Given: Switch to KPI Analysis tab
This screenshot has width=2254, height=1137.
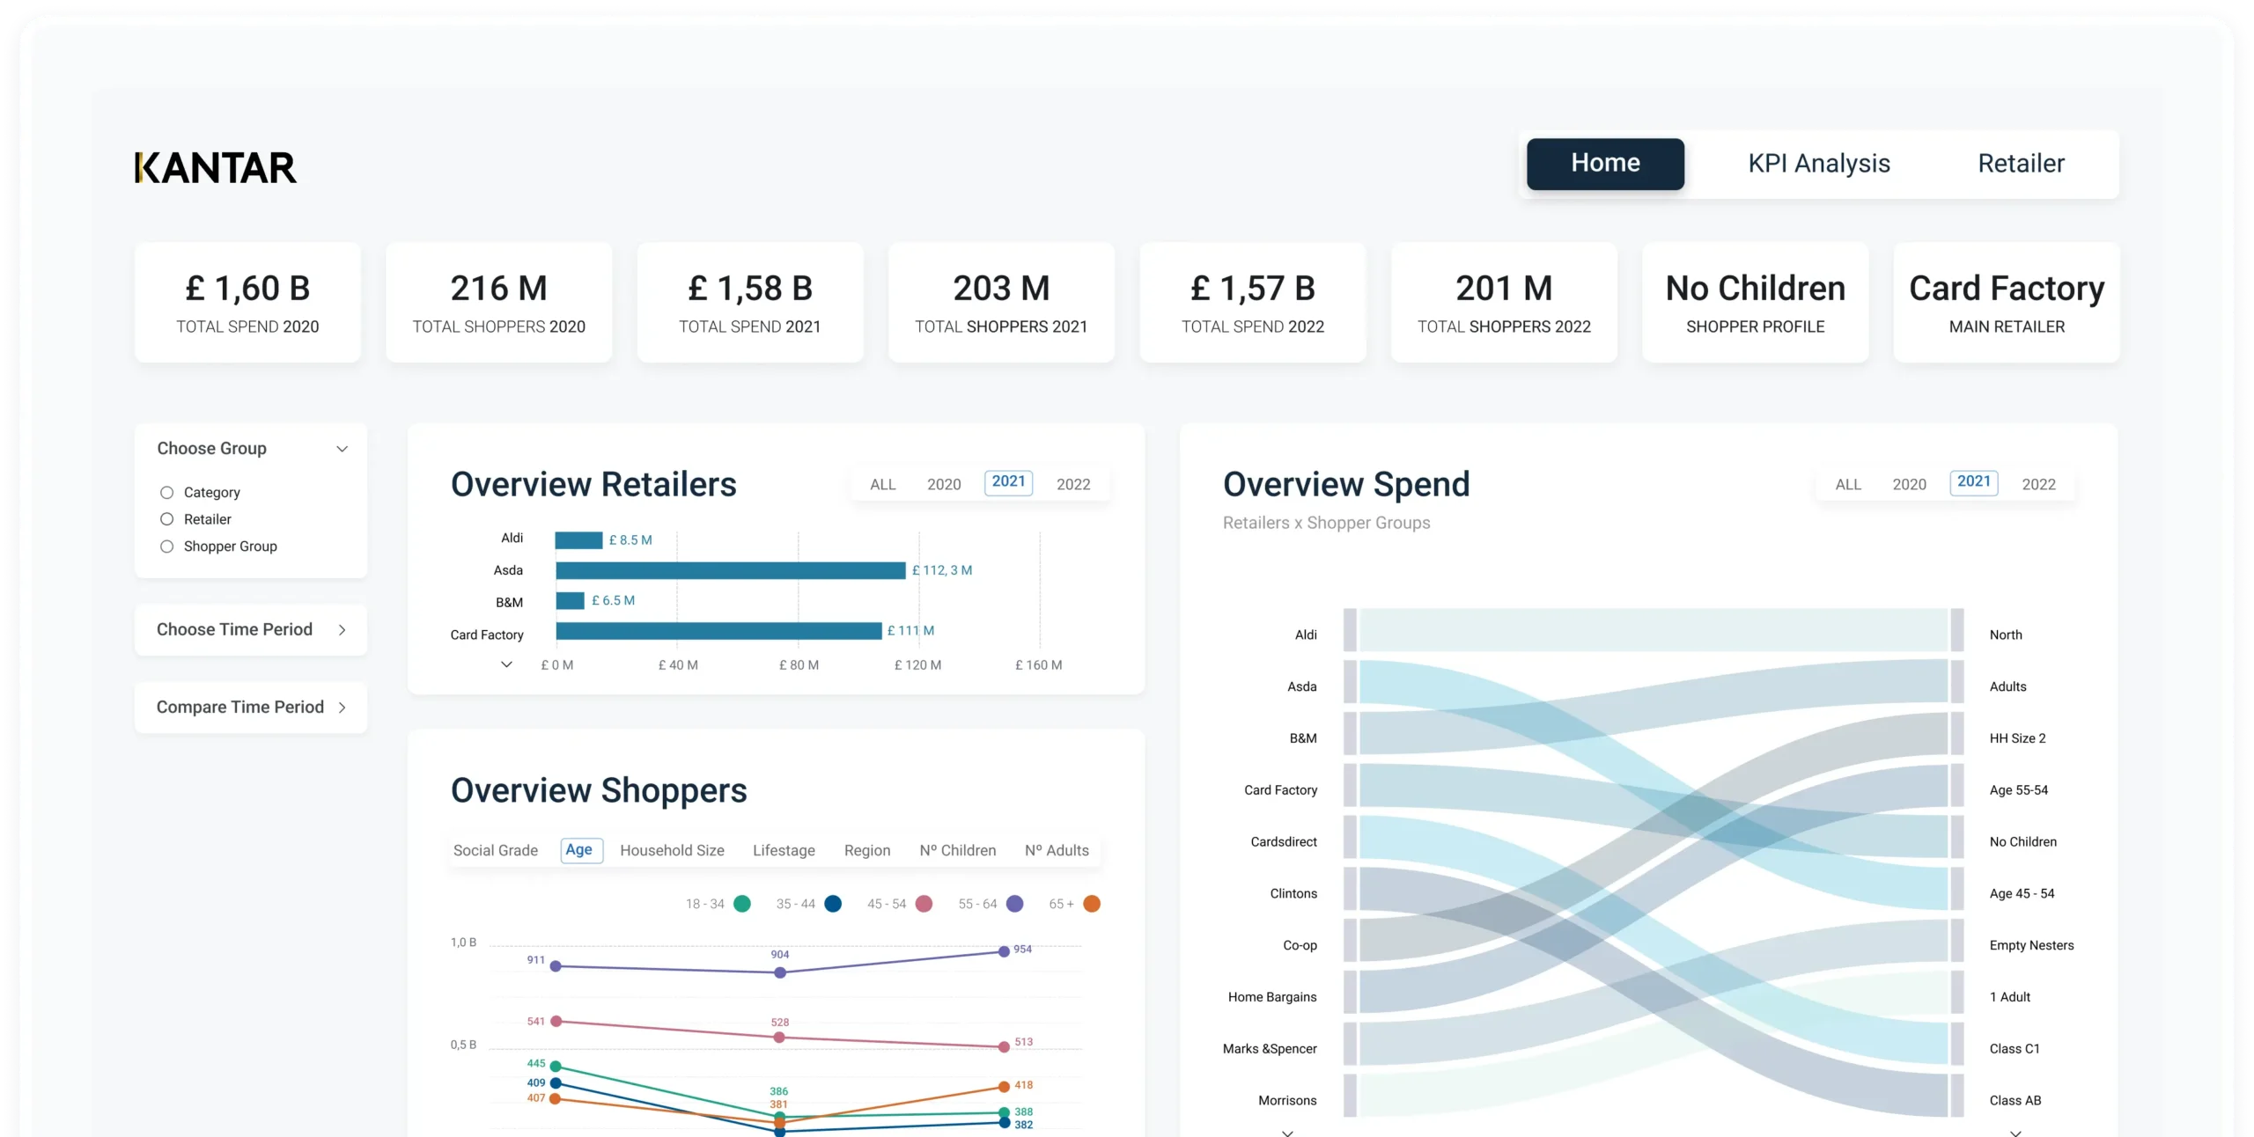Looking at the screenshot, I should pyautogui.click(x=1819, y=164).
